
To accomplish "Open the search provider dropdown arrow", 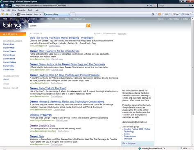I will click(x=192, y=6).
